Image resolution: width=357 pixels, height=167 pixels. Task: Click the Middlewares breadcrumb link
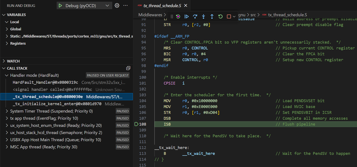[x=150, y=15]
